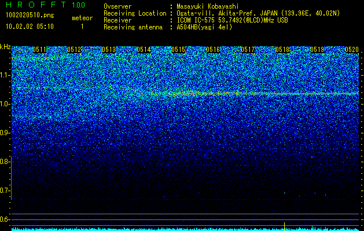
Task: Click the 0515 time marker
Action: pos(178,50)
